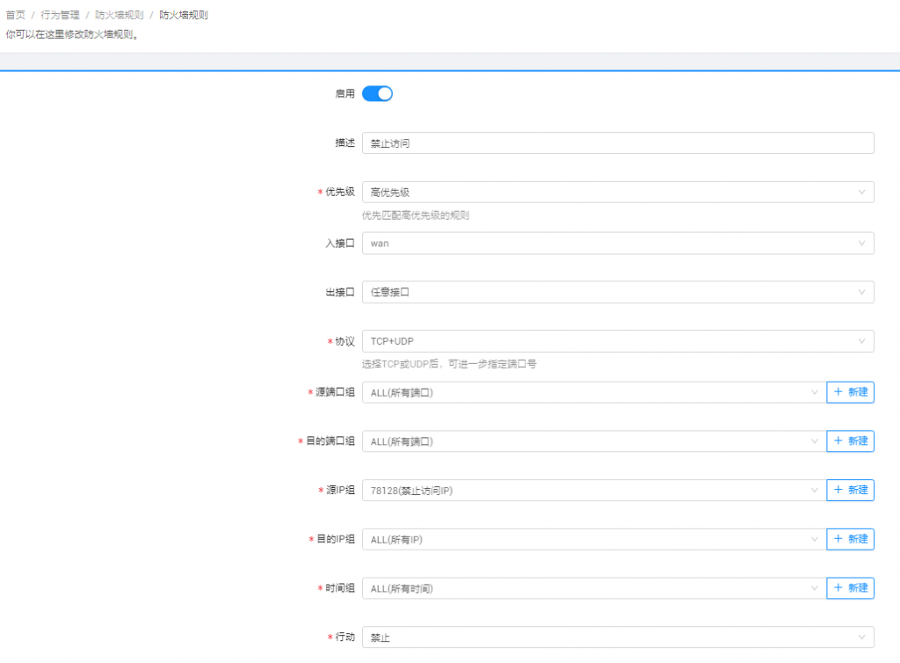Image resolution: width=900 pixels, height=663 pixels.
Task: Open the 协议 TCP+UDP protocol dropdown
Action: tap(617, 341)
